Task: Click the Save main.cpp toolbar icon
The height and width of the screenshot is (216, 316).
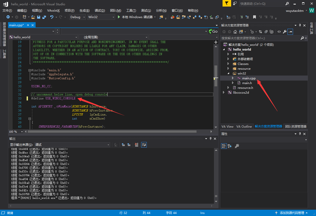Action: pyautogui.click(x=39, y=17)
